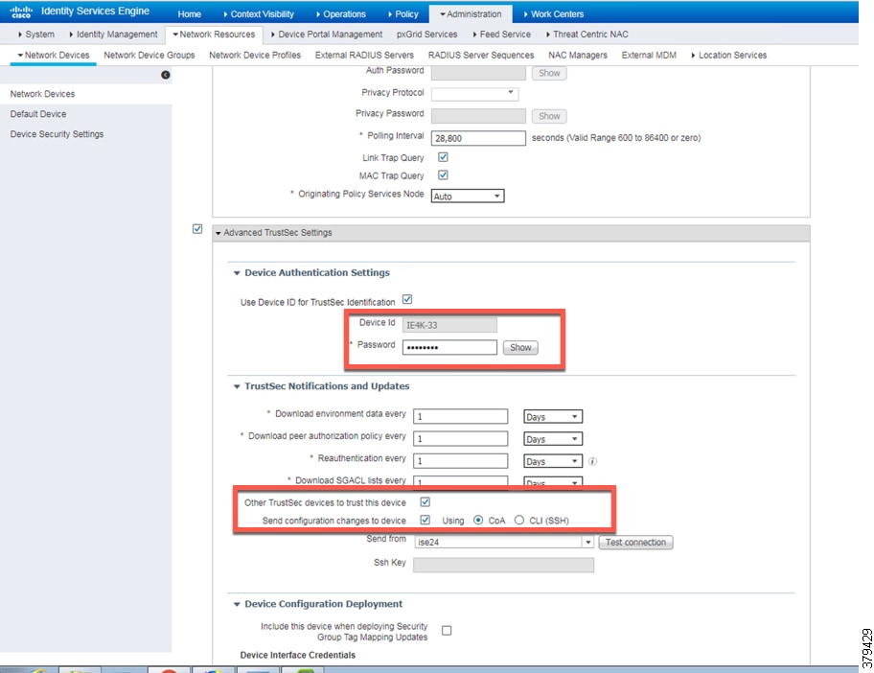Open the Context Visibility menu
This screenshot has height=673, width=874.
(259, 14)
